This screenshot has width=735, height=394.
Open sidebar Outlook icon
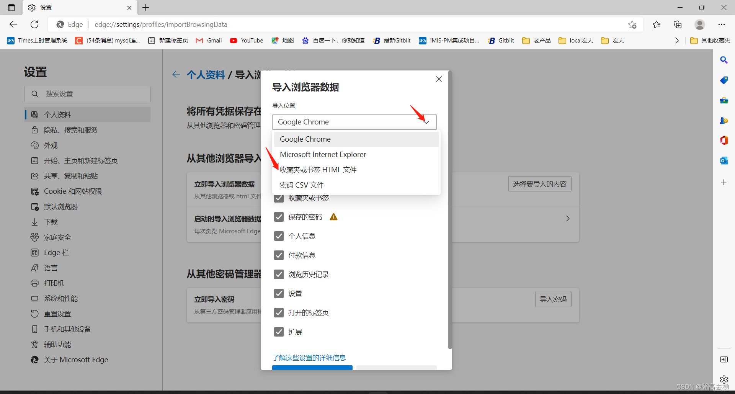click(724, 161)
